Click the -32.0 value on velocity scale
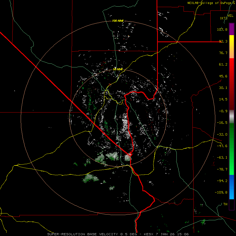 (x=222, y=135)
